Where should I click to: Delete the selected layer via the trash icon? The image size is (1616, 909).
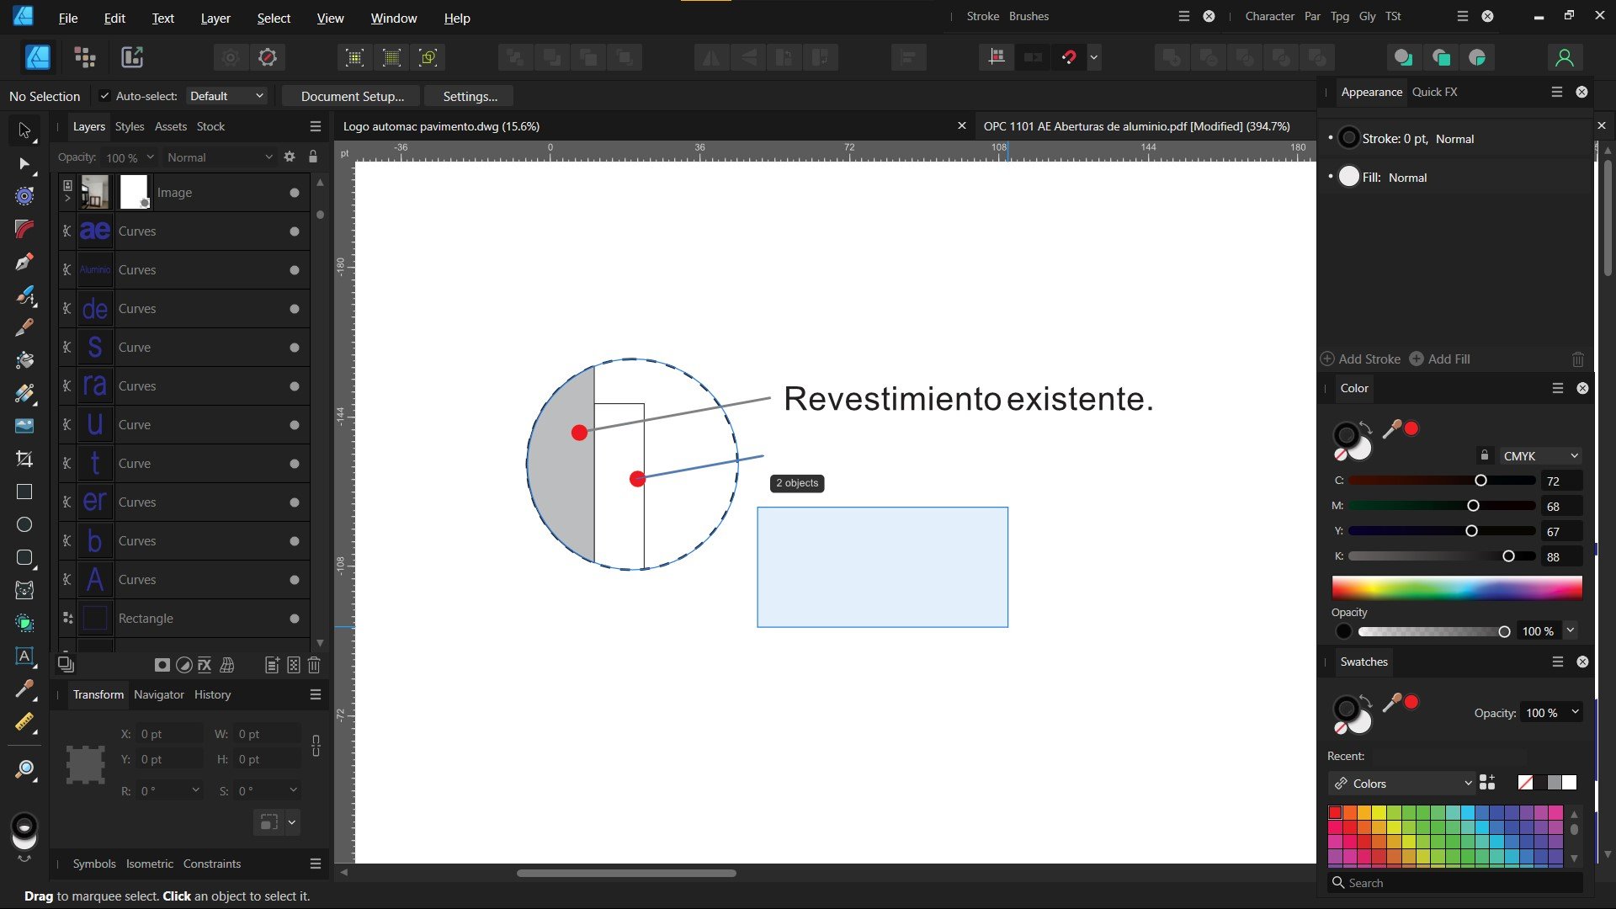(314, 665)
